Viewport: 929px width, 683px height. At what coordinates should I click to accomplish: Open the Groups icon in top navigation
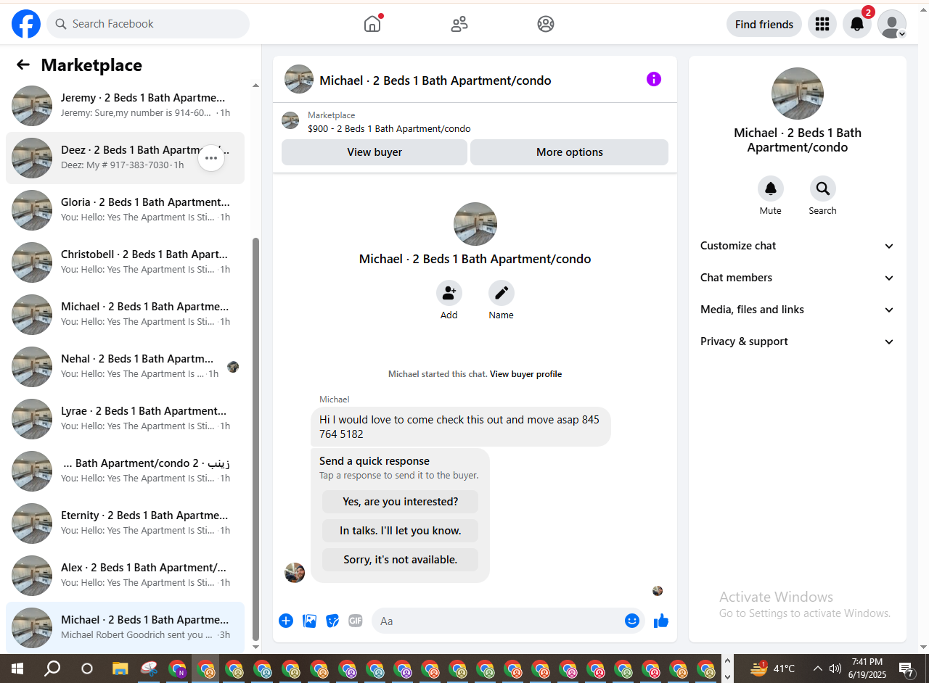click(x=546, y=24)
